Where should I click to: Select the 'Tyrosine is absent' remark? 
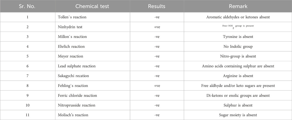tap(238, 37)
